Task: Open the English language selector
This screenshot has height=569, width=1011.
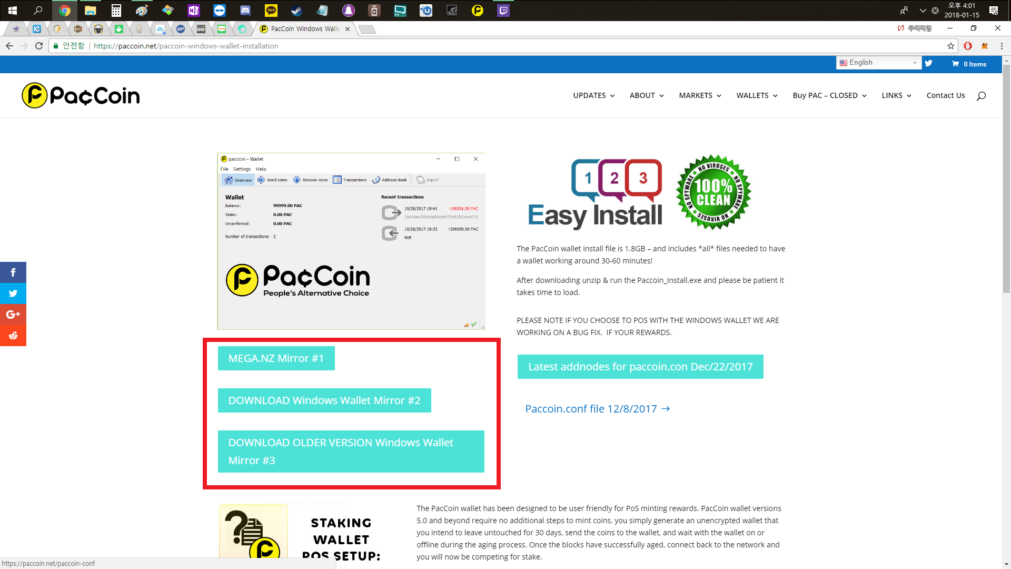Action: click(x=878, y=63)
